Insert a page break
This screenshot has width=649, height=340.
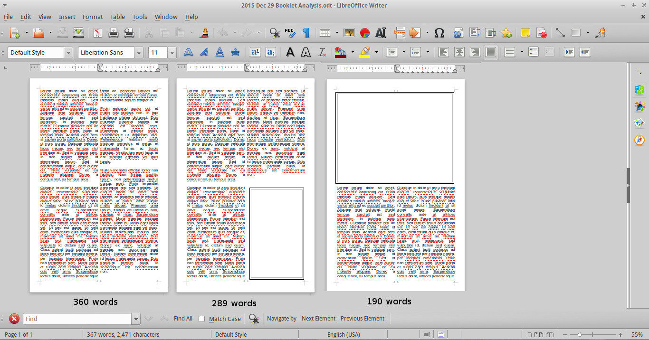click(x=400, y=33)
